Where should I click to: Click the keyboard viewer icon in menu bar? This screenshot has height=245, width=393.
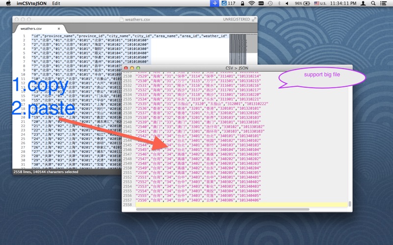(x=261, y=3)
